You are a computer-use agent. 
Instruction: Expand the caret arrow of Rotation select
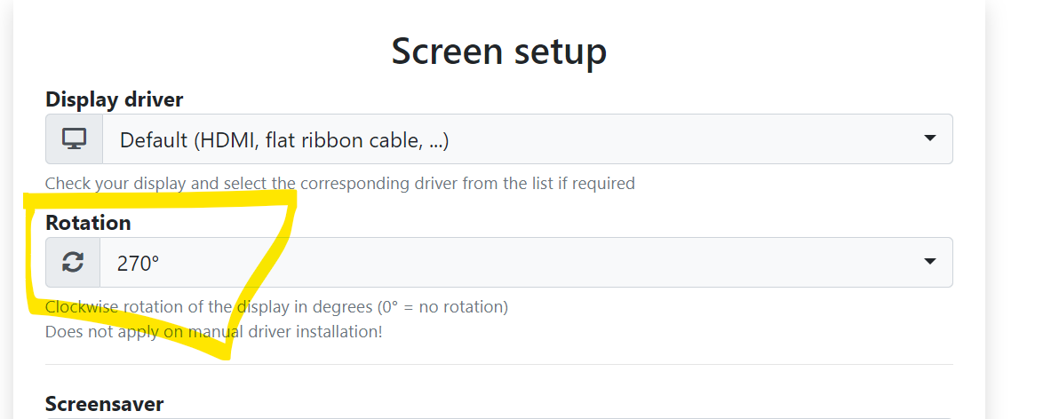click(x=929, y=262)
